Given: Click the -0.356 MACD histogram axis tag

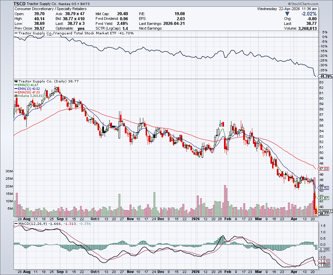Looking at the screenshot, I should coord(325,249).
